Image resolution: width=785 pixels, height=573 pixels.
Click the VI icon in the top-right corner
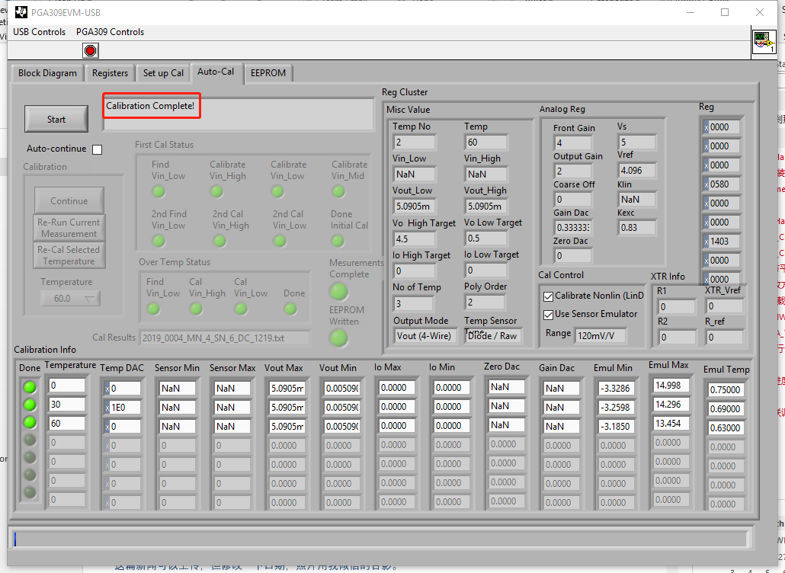pyautogui.click(x=763, y=40)
